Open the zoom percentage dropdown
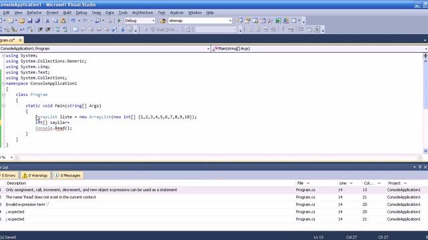Screen dimensions: 428x240 [x=11, y=157]
